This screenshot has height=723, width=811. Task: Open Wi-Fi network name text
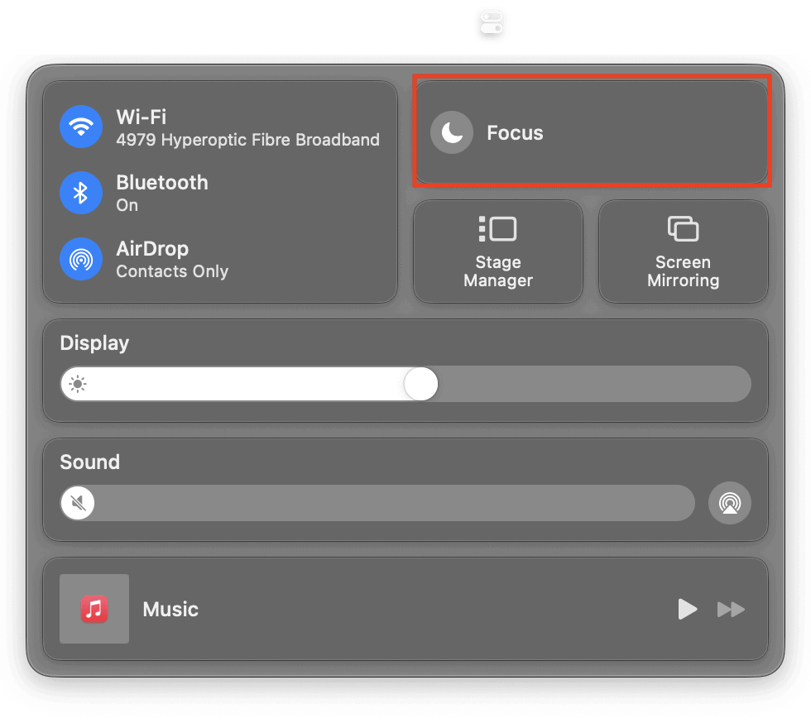[x=247, y=140]
